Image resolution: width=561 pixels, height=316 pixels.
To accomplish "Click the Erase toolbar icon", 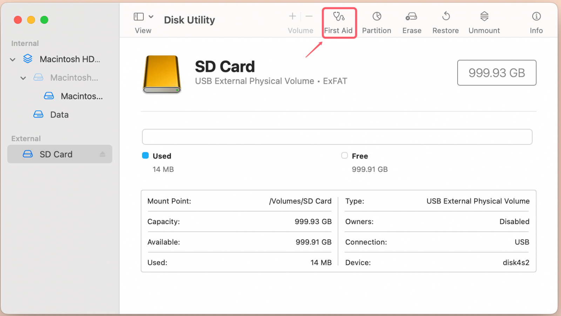I will click(412, 22).
